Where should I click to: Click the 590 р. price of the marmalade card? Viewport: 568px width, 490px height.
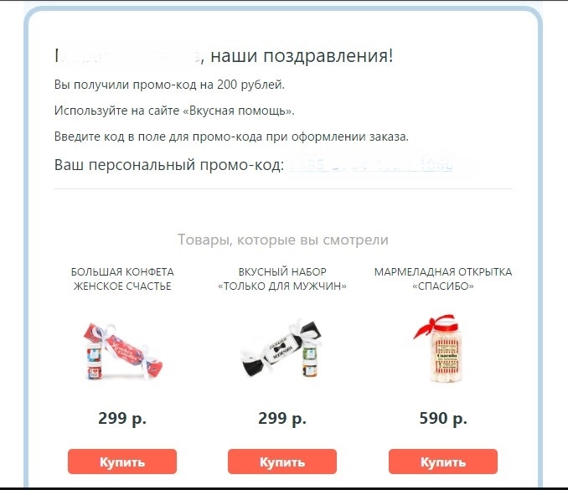[443, 418]
